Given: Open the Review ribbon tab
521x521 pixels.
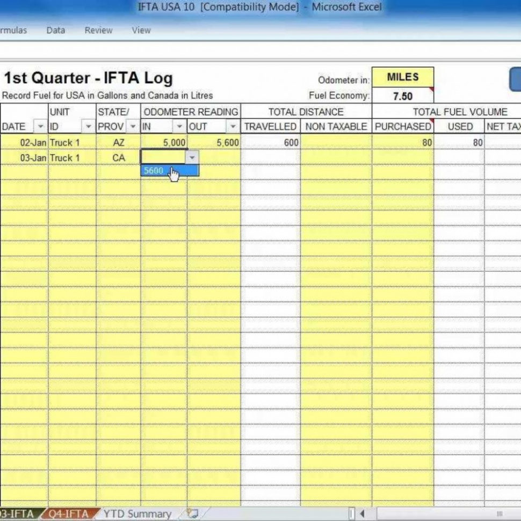Looking at the screenshot, I should (98, 30).
